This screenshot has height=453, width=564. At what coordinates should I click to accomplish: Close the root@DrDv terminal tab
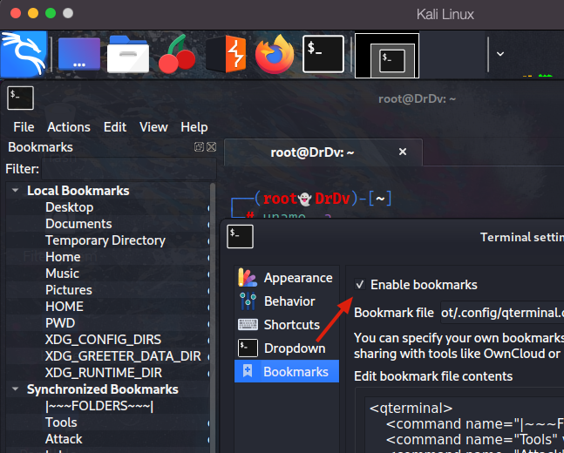pos(403,152)
